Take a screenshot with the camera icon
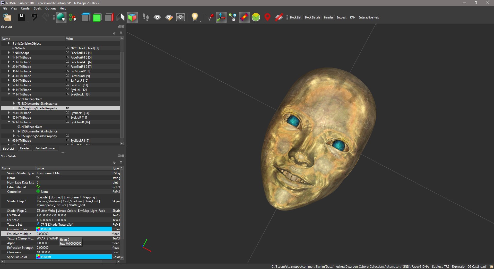This screenshot has height=269, width=494. tap(180, 17)
